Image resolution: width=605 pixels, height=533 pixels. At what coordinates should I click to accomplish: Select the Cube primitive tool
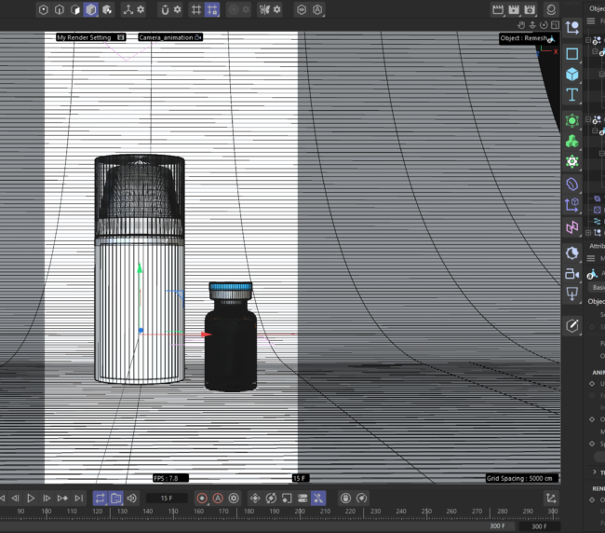[x=572, y=74]
